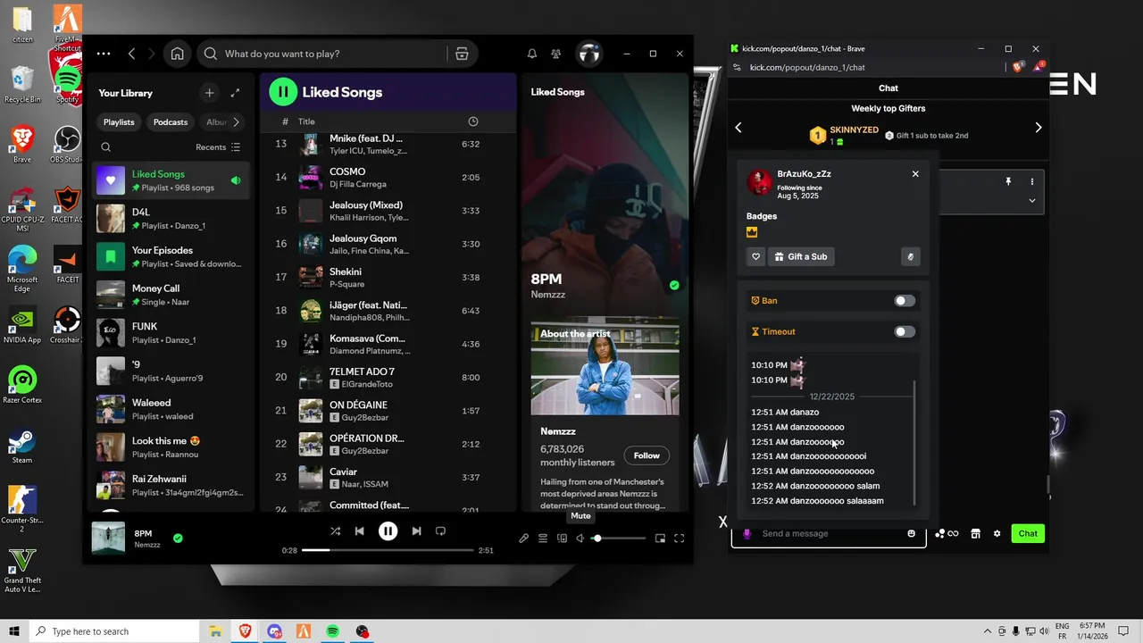Expand Your Library panel arrows

tap(235, 93)
